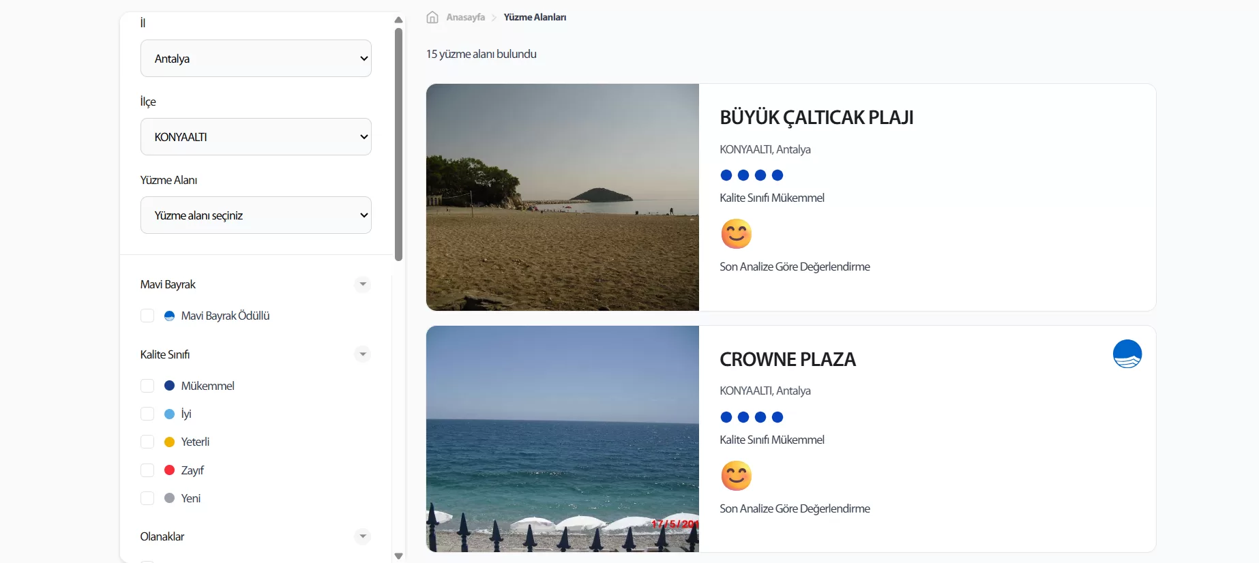Screen dimensions: 1259x563
Task: Click 'Kalite Sınıfı Mükemmel' on Crowne Plaza card
Action: 772,440
